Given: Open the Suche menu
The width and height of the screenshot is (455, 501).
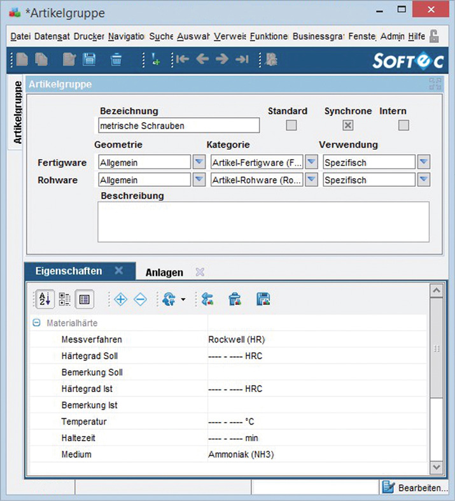Looking at the screenshot, I should pos(161,36).
